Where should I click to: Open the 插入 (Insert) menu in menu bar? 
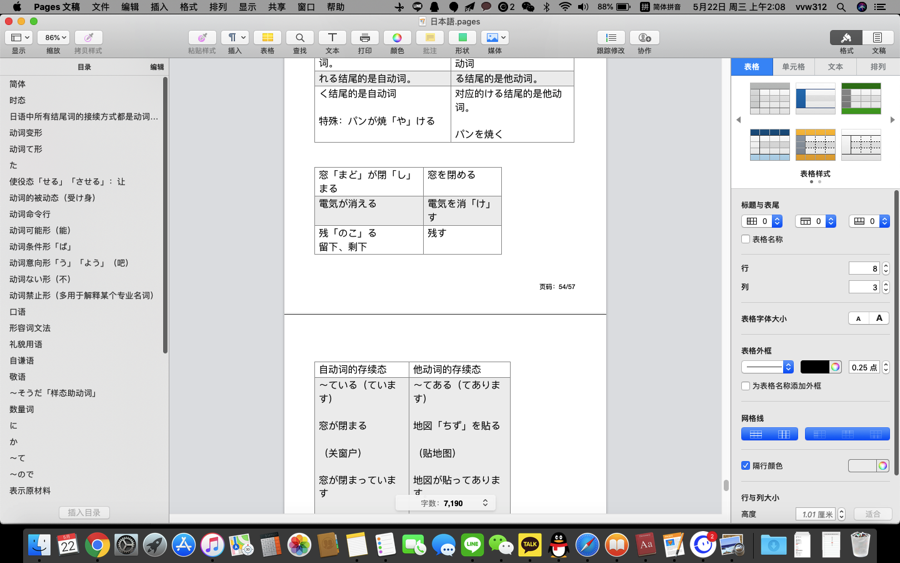point(159,7)
